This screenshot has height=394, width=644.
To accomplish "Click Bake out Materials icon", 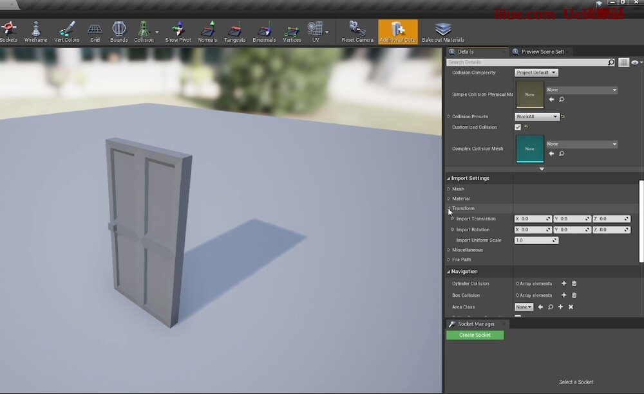I will 442,31.
